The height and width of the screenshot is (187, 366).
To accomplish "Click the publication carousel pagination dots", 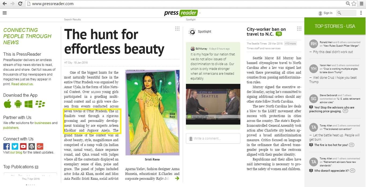I will tap(30, 185).
